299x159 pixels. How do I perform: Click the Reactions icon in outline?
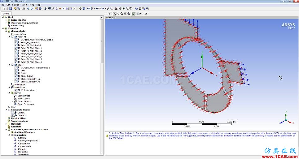pos(9,127)
